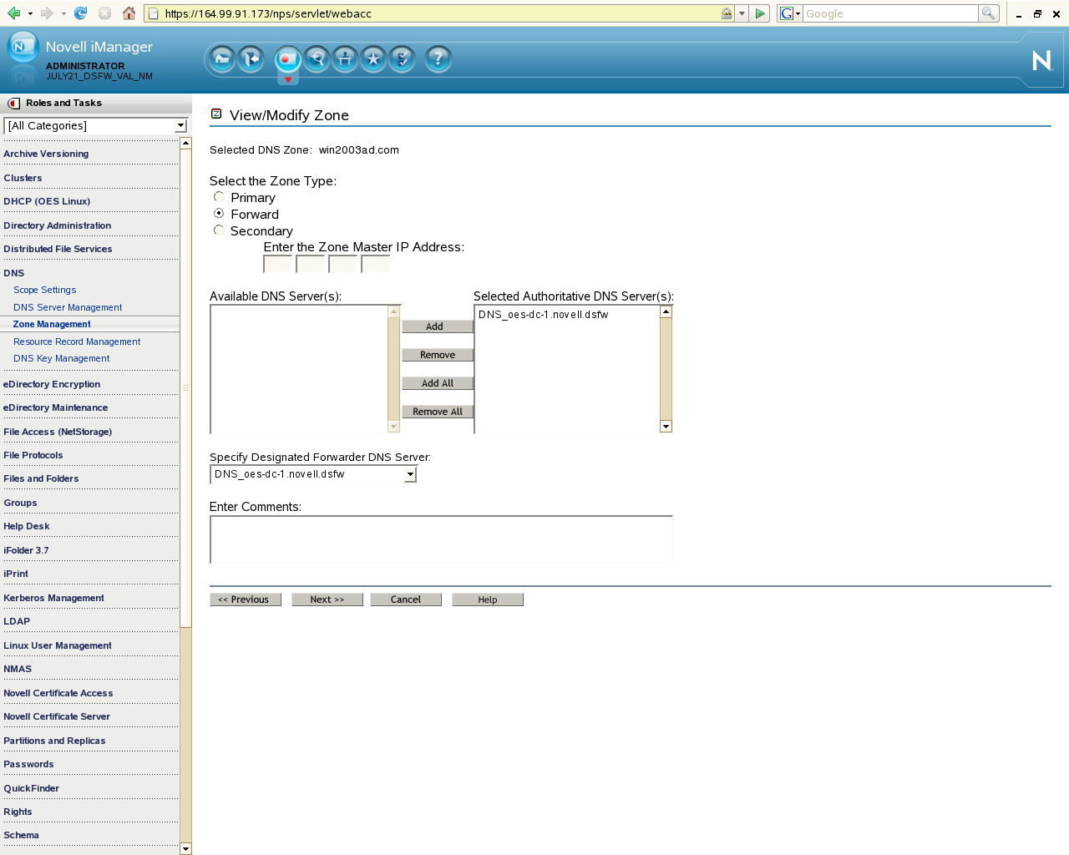Click the browser Forward arrow
This screenshot has height=855, width=1069.
point(47,13)
